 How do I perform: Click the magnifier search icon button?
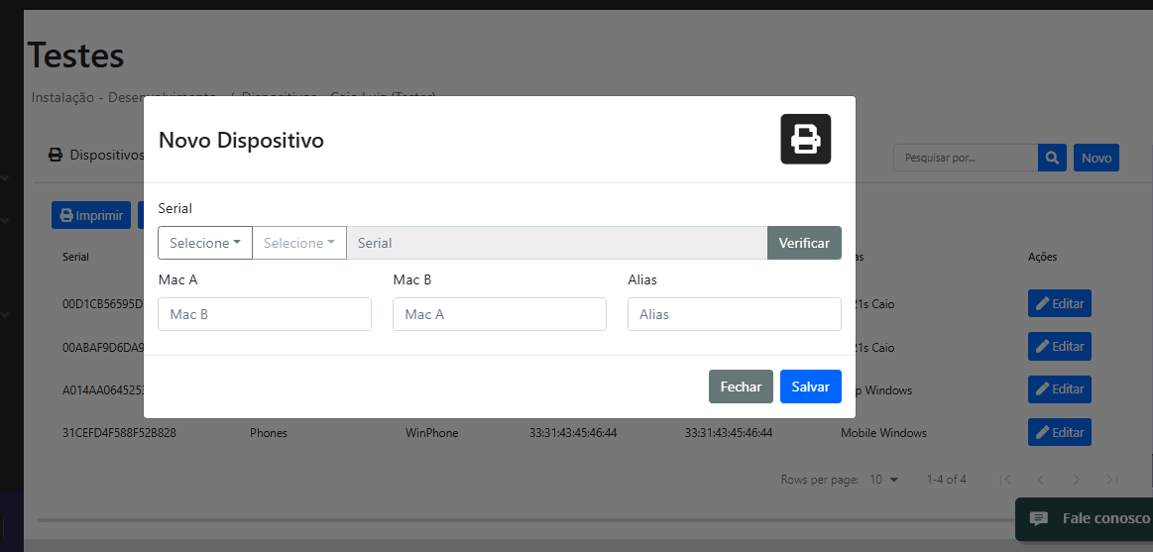click(1052, 158)
